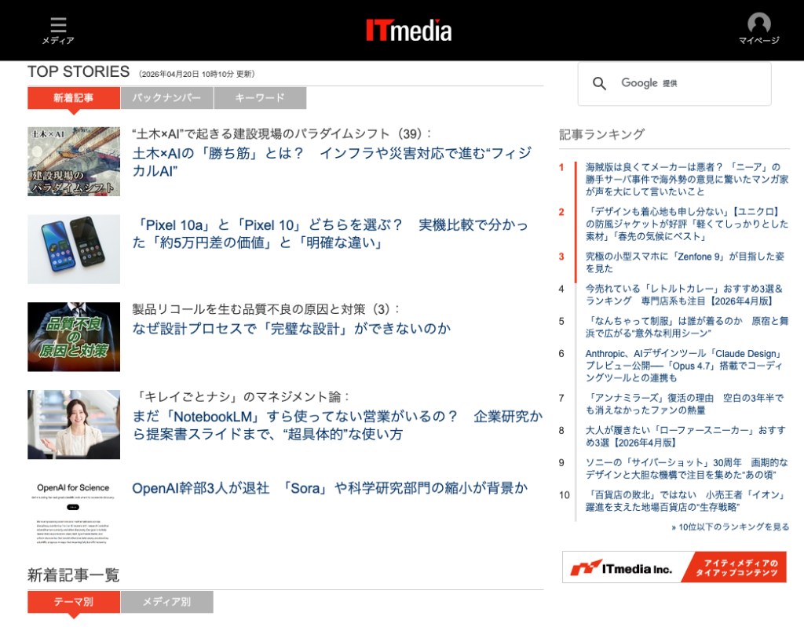
Task: Click the ITmedia Inc. tie-up banner
Action: 674,567
